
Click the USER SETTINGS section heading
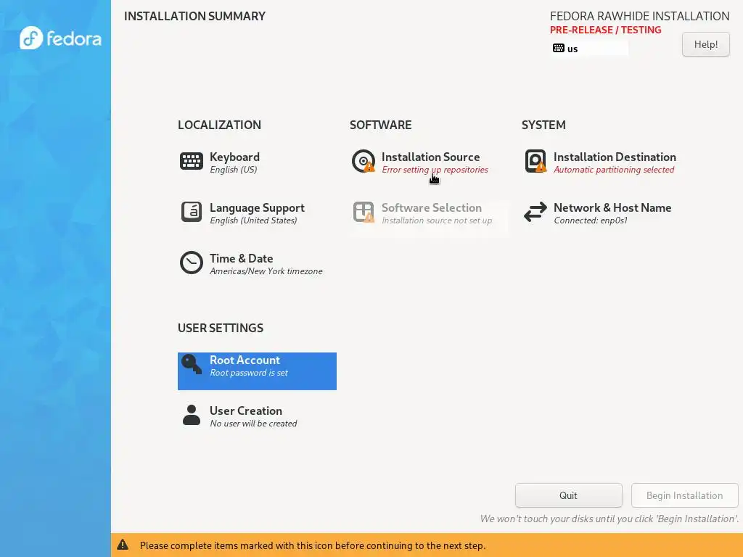pyautogui.click(x=221, y=328)
